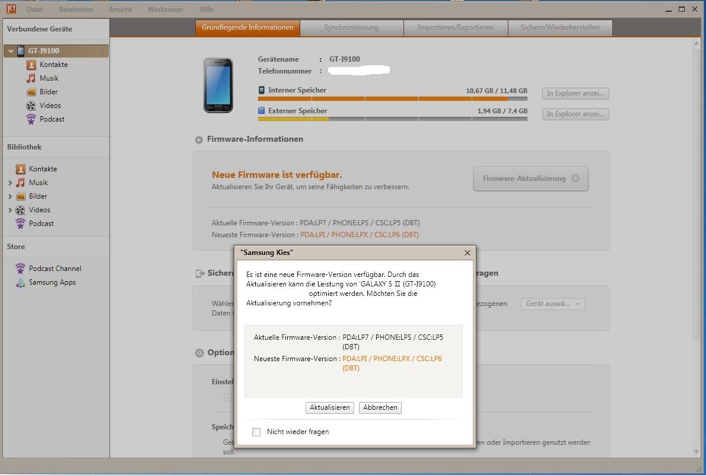Click the '10,67 GB / 11,48 GB' value
The height and width of the screenshot is (475, 706).
coord(497,91)
